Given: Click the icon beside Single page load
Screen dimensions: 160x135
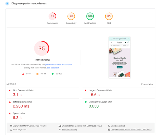Looking at the screenshot, I should (x=109, y=126).
